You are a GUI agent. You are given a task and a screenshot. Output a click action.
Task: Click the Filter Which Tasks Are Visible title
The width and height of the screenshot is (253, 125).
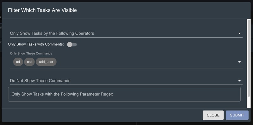click(42, 10)
